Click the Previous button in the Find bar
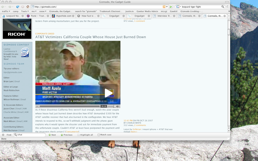The height and width of the screenshot is (161, 258). coord(66,135)
